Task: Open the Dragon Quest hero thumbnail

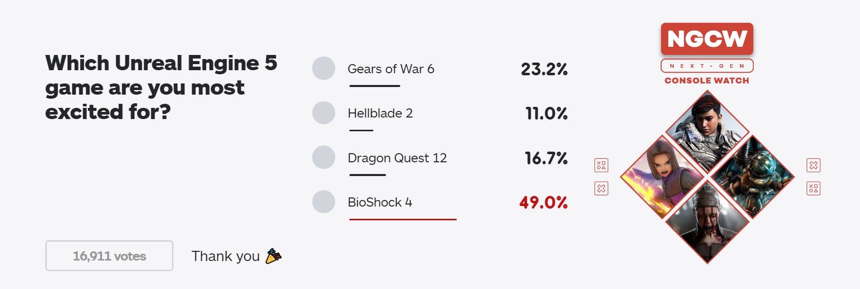Action: point(662,177)
